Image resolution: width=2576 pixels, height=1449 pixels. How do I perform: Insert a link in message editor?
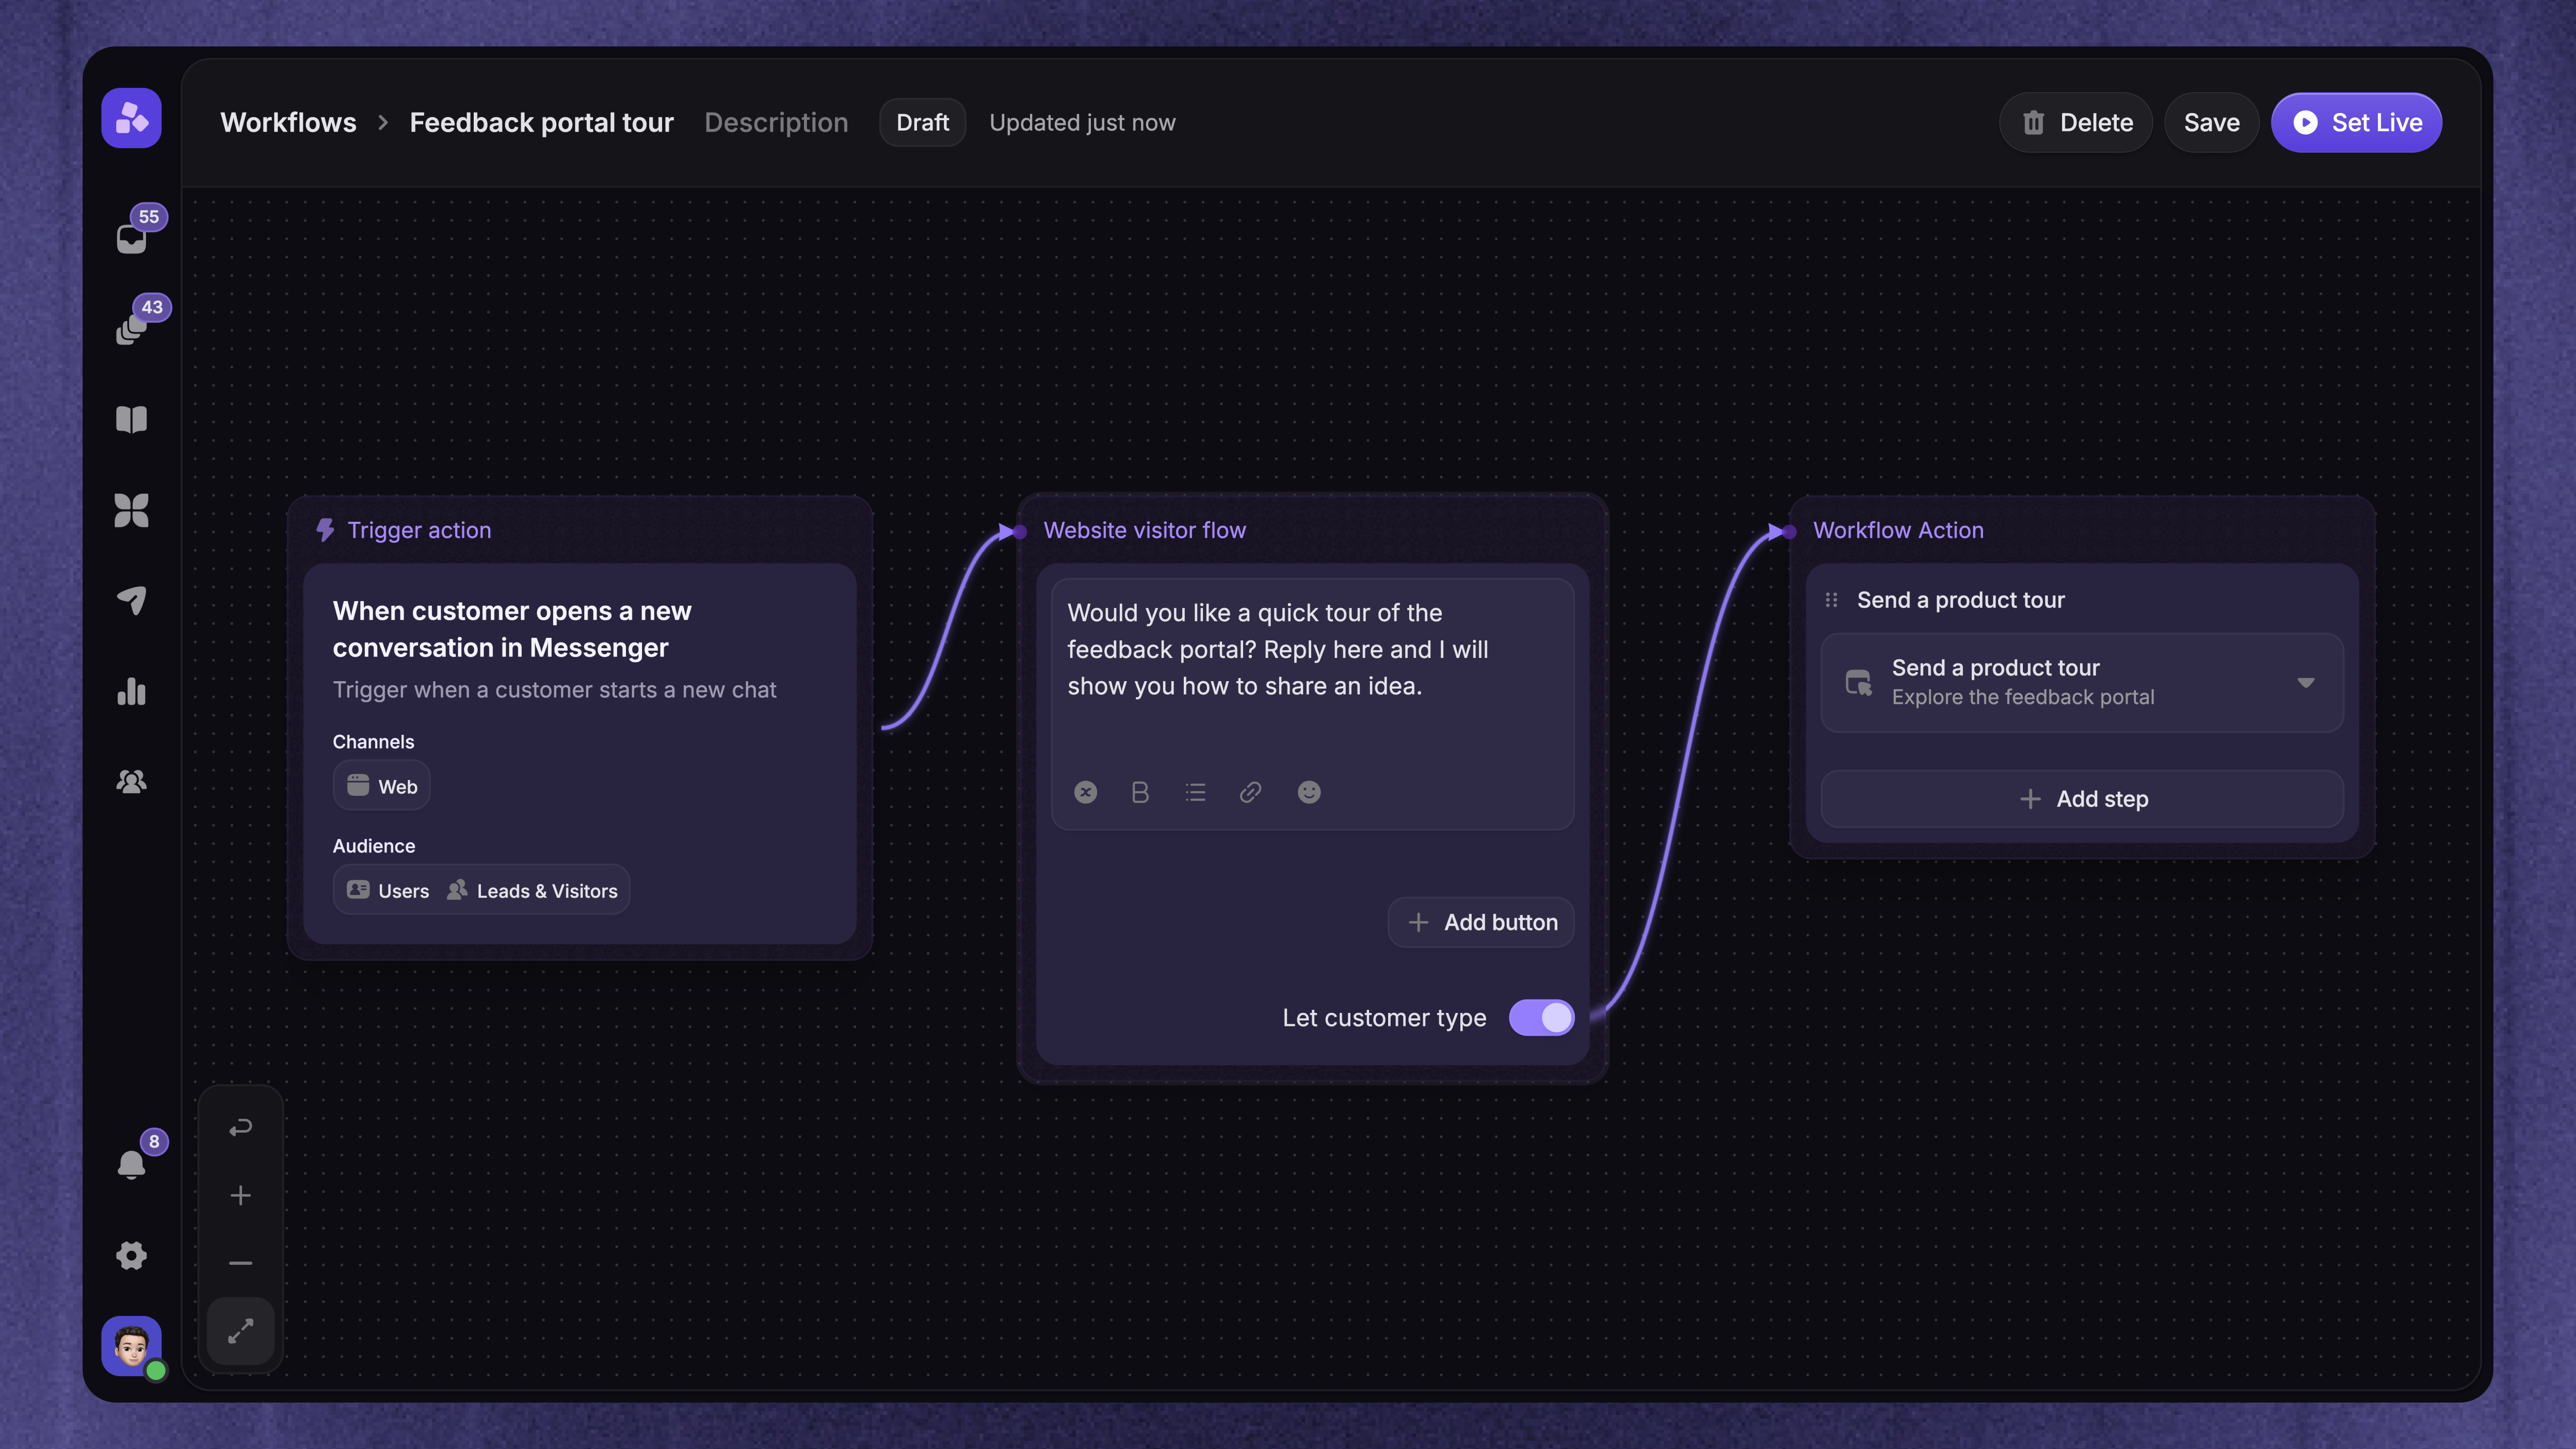coord(1250,792)
